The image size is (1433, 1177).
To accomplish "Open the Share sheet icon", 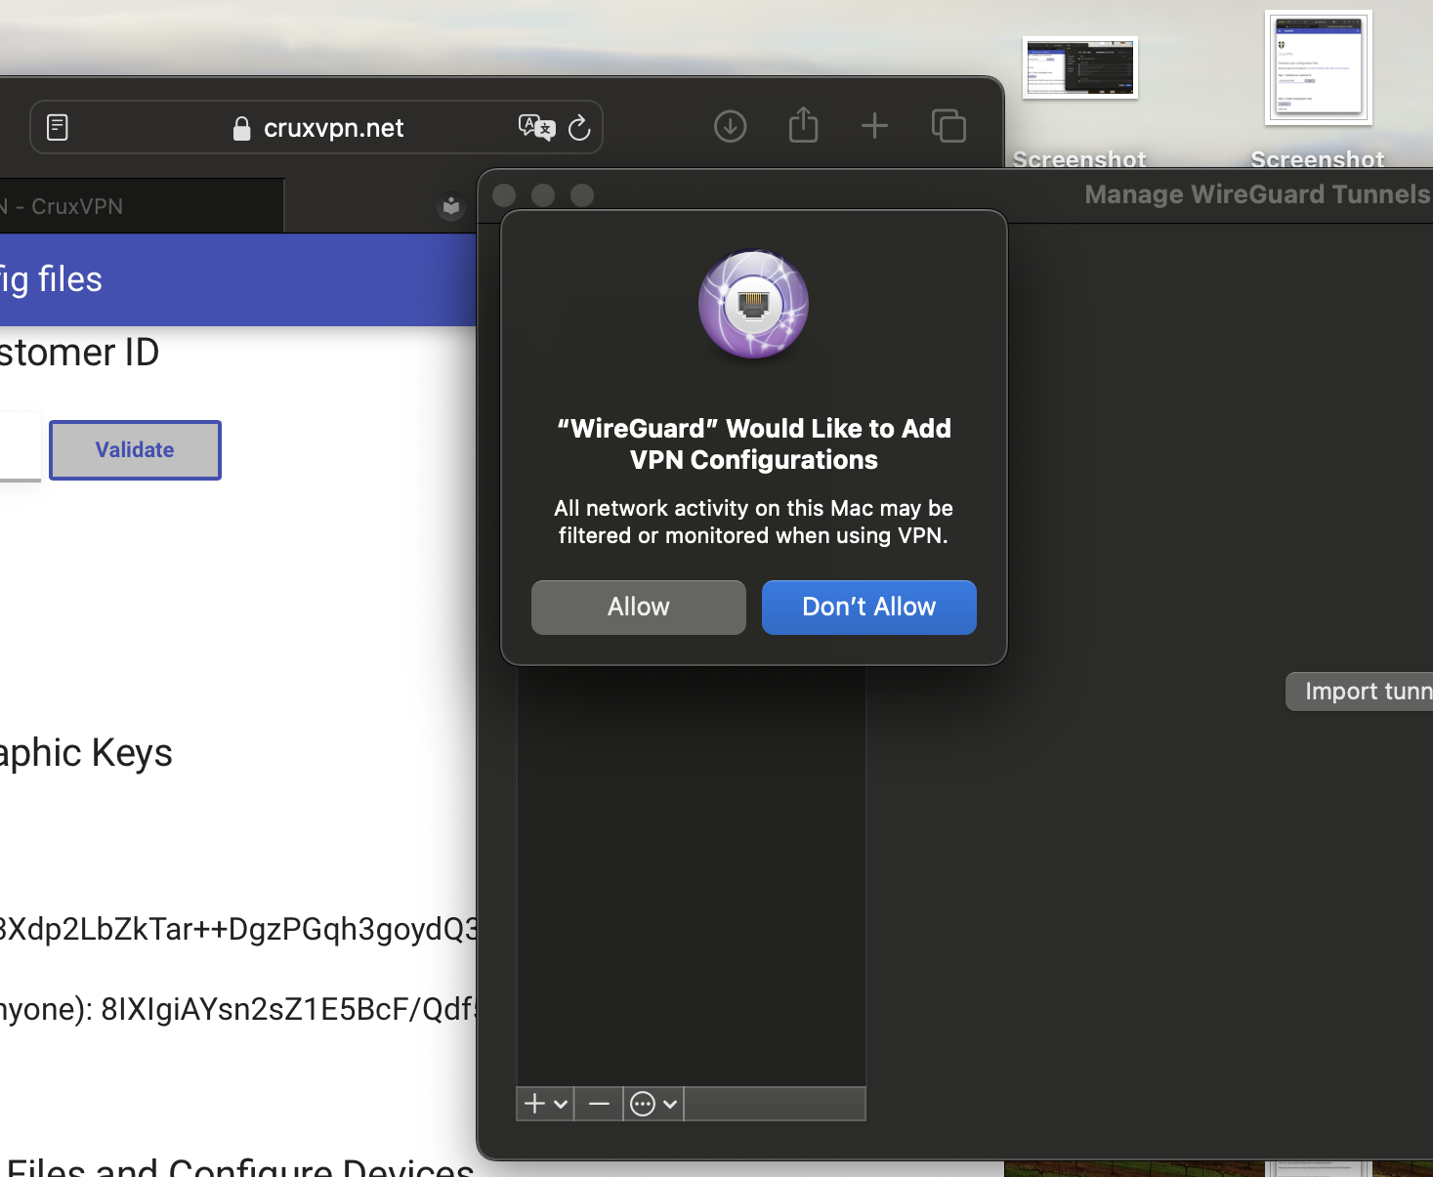I will pyautogui.click(x=803, y=126).
